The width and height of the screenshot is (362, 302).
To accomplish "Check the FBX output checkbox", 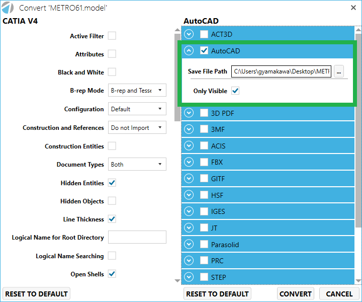I will [204, 162].
